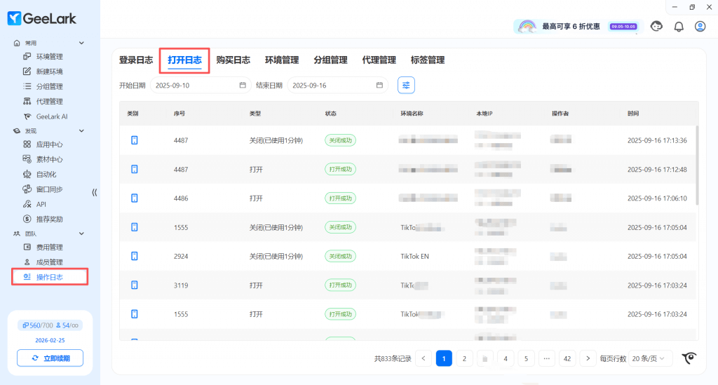Switch to the 购买日志 tab
This screenshot has height=385, width=718.
(233, 60)
